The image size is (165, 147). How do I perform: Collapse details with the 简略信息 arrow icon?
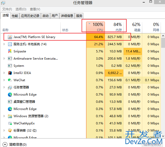[x=5, y=144]
